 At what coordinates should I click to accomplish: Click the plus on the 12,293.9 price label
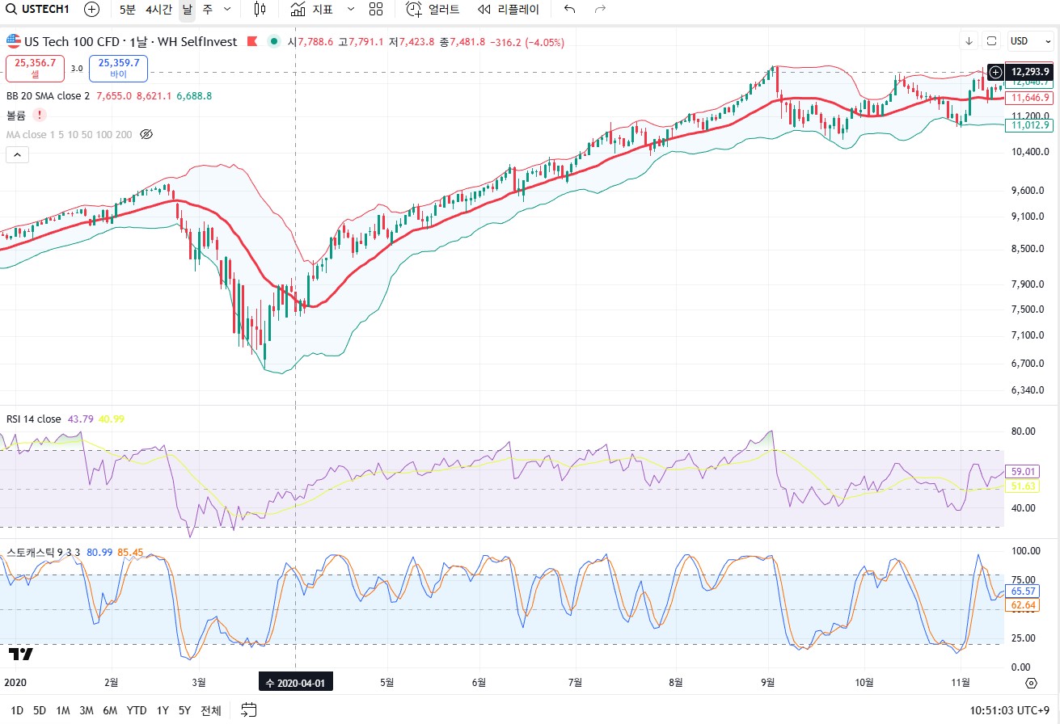995,72
